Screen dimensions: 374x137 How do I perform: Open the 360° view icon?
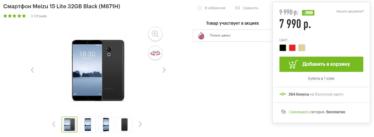pos(155,53)
